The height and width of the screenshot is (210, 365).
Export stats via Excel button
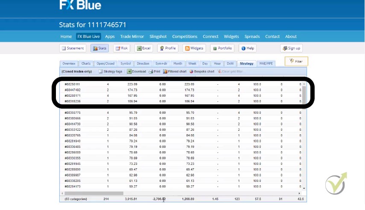(143, 48)
